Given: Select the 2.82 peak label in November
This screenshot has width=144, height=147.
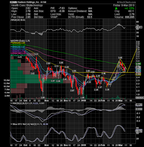Looking at the screenshot, I should point(48,63).
